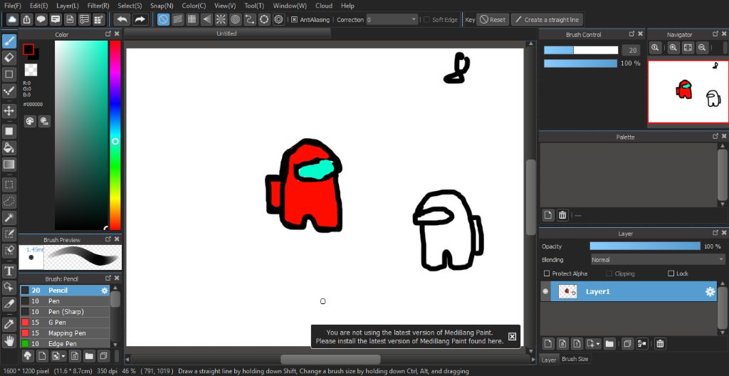
Task: Click the cloud icon in toolbar
Action: (x=12, y=19)
